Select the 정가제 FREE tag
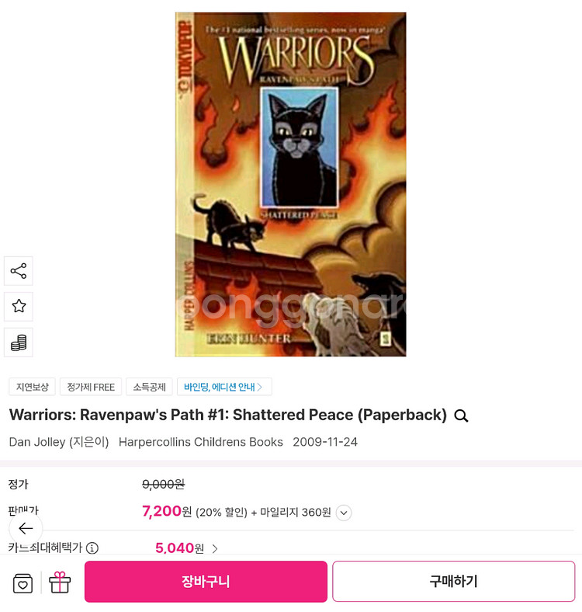This screenshot has width=582, height=612. click(91, 387)
